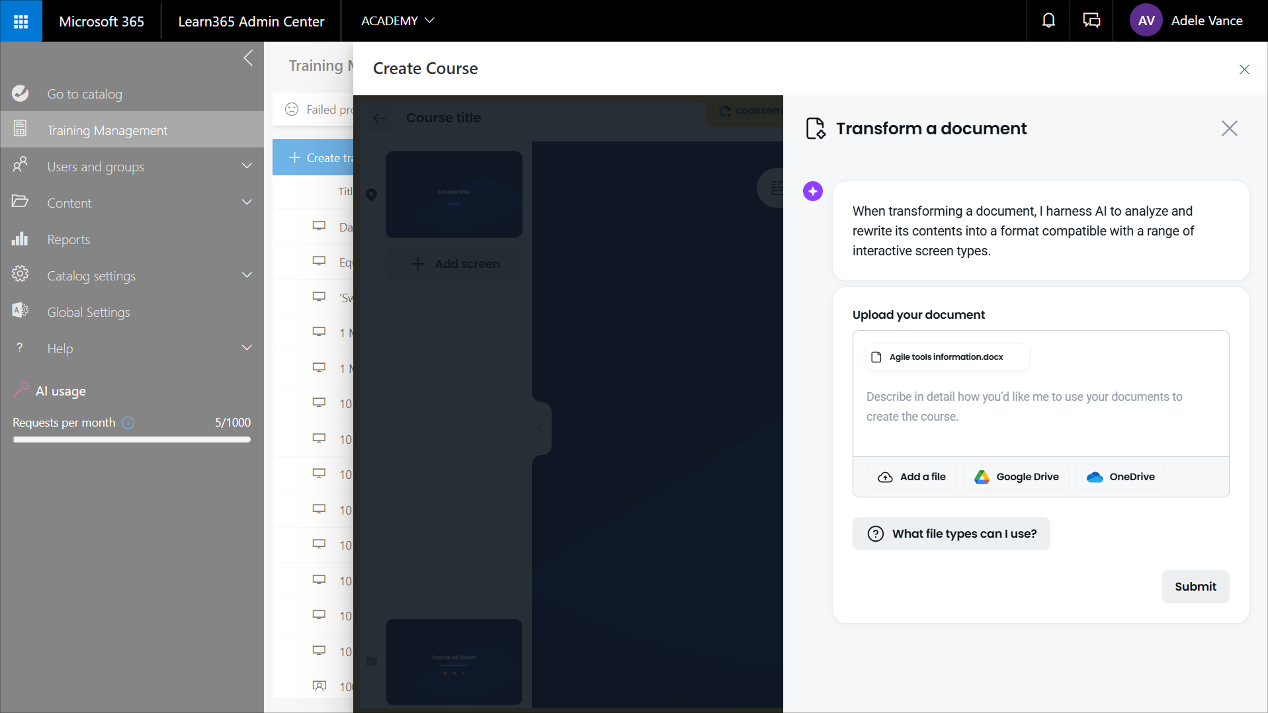Open the ACADEMY dropdown

398,21
